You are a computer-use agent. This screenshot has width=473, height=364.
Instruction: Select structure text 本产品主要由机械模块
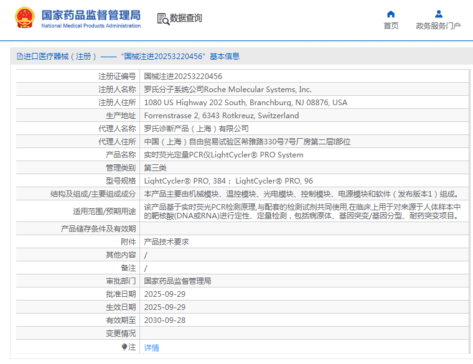tap(302, 194)
